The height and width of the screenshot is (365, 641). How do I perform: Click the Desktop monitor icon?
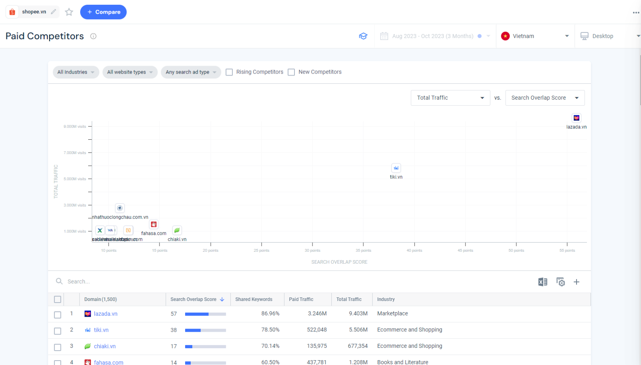pos(585,36)
